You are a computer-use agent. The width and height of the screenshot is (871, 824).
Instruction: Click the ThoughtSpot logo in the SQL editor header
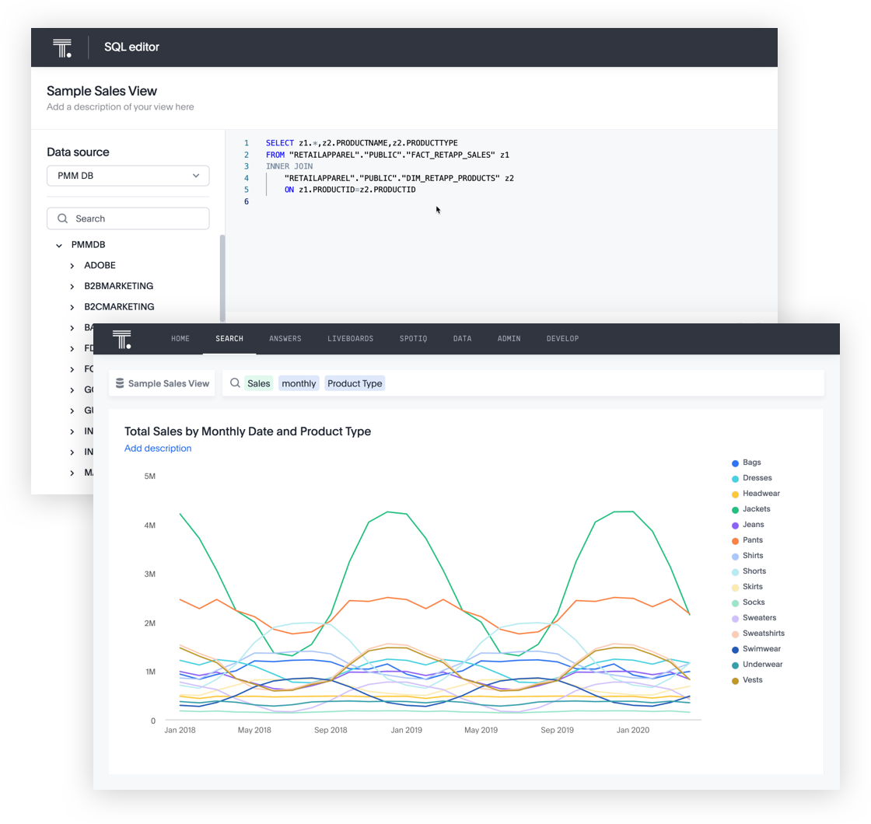click(x=62, y=47)
